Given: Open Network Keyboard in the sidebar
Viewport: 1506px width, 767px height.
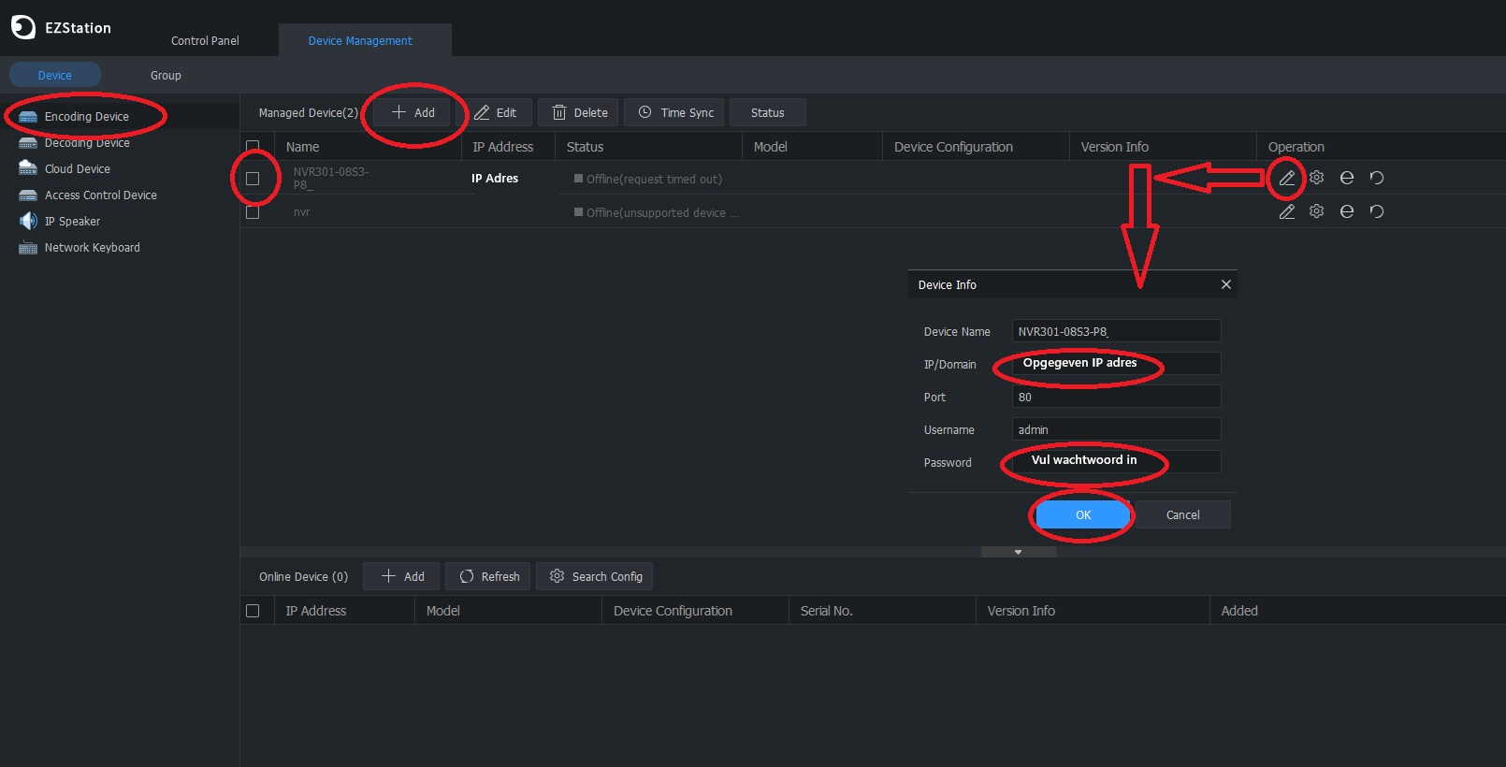Looking at the screenshot, I should point(92,248).
